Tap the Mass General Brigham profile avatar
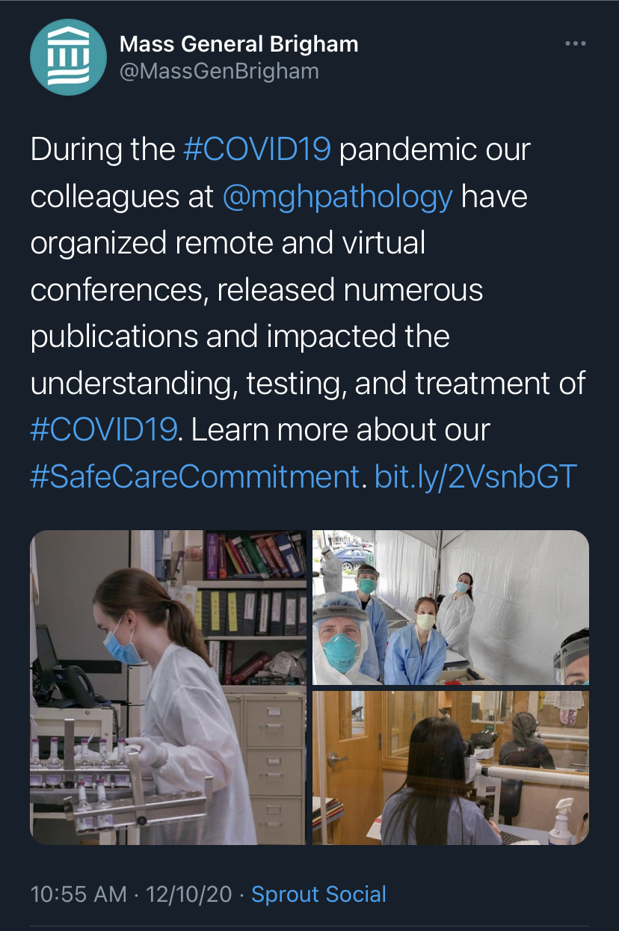 pos(68,57)
